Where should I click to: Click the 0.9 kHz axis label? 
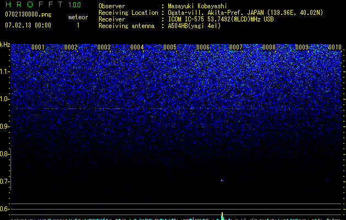click(4, 127)
